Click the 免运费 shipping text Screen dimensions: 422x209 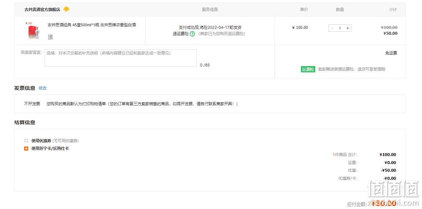(x=391, y=53)
